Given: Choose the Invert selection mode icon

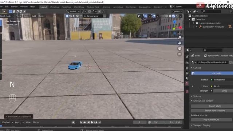Looking at the screenshot, I should pyautogui.click(x=21, y=11).
